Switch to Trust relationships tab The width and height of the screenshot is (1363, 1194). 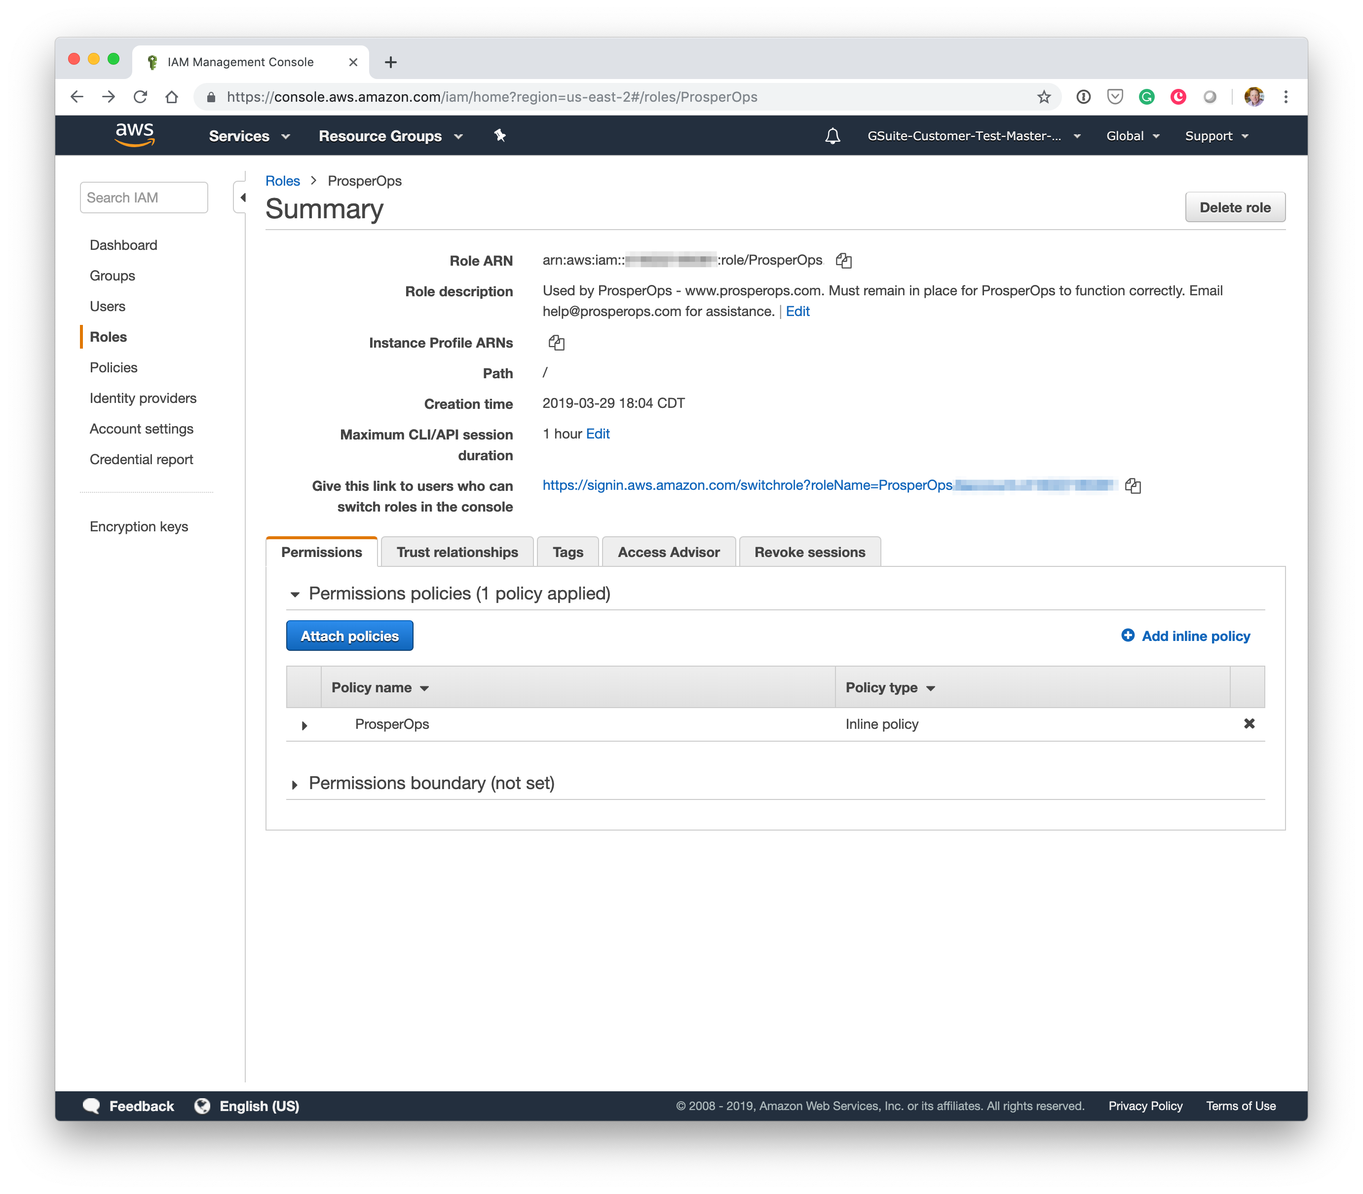coord(457,553)
